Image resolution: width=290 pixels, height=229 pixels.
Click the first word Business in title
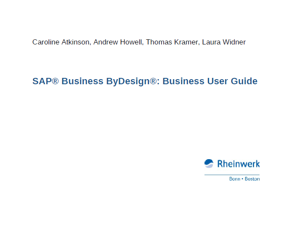[x=82, y=81]
